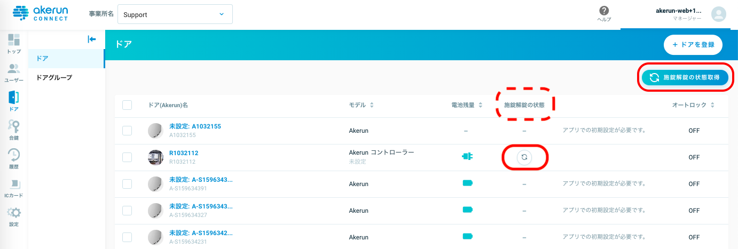Click the akerun-web+1... account name
Image resolution: width=738 pixels, height=249 pixels.
pos(678,11)
